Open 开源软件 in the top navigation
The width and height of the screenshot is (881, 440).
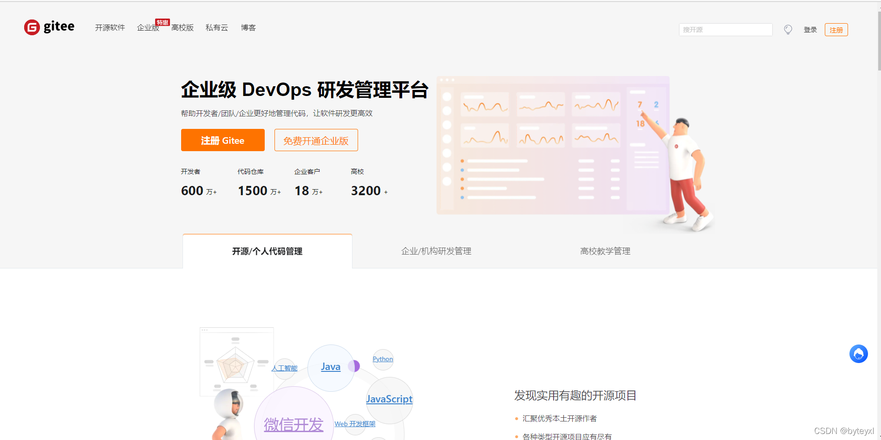[x=110, y=28]
